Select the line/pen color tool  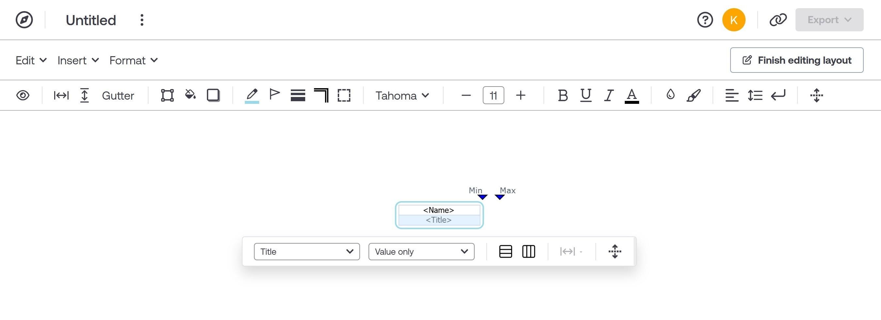pos(252,95)
